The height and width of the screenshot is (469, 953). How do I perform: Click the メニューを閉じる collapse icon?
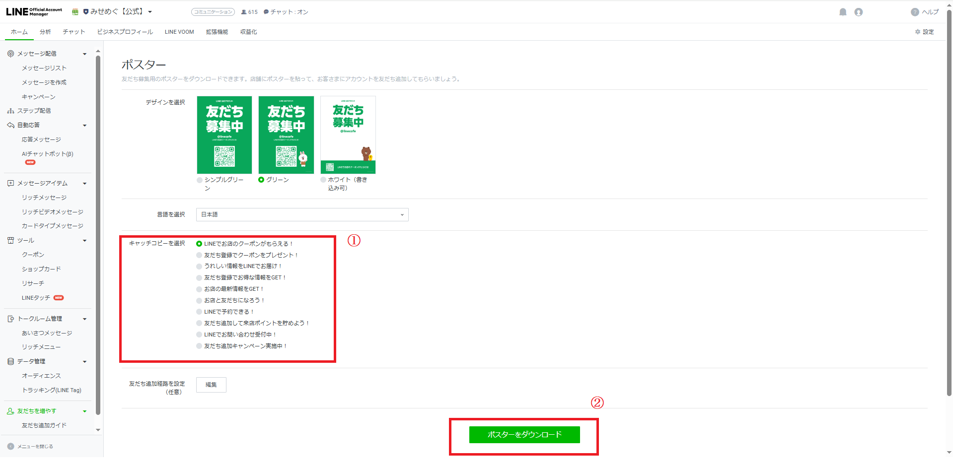10,446
